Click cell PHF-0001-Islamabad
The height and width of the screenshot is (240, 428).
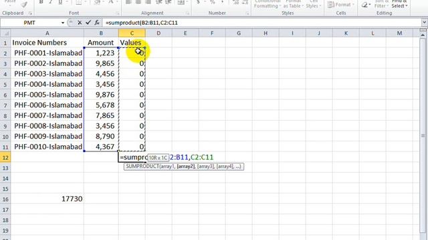[47, 53]
